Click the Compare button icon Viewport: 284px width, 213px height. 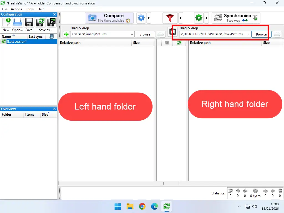pos(92,17)
